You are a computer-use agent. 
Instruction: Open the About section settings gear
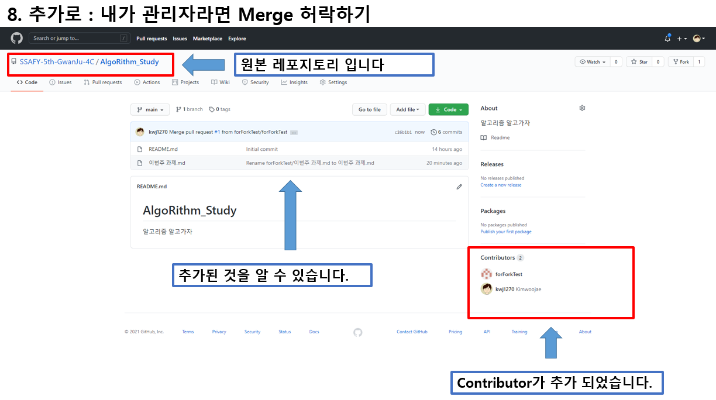[x=582, y=108]
